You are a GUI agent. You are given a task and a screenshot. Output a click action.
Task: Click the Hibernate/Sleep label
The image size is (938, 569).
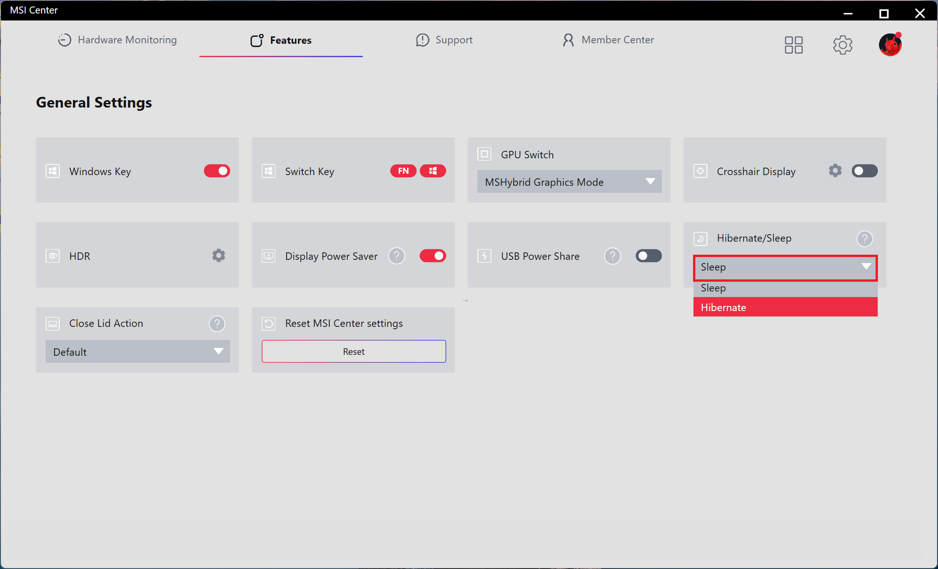pyautogui.click(x=754, y=238)
